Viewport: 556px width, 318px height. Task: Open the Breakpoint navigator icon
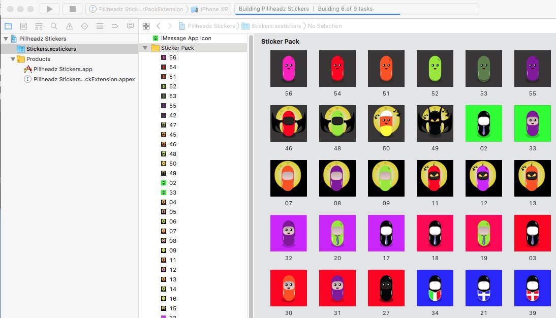point(115,26)
